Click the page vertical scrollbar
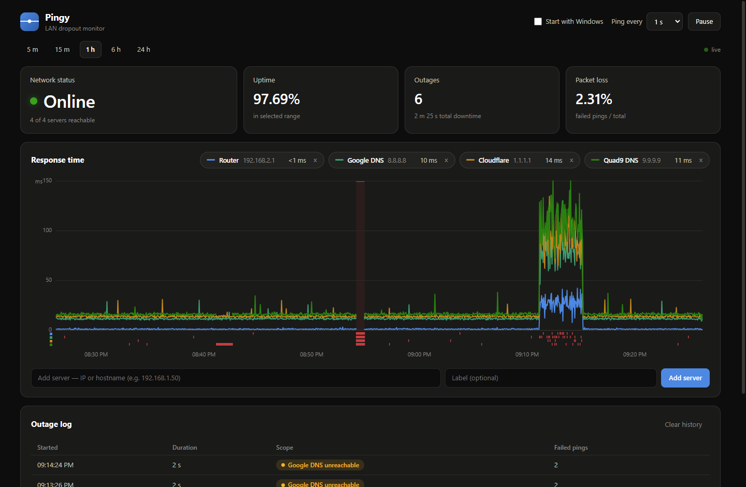Viewport: 746px width, 487px height. click(743, 197)
